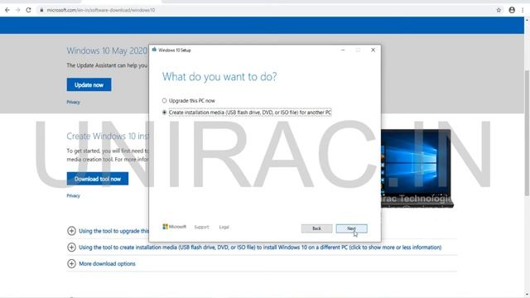Click the Microsoft logo in setup dialog

pos(175,227)
